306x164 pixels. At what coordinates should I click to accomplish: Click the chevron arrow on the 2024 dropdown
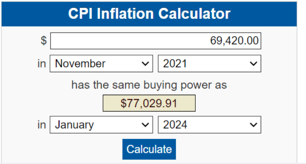[x=253, y=125]
